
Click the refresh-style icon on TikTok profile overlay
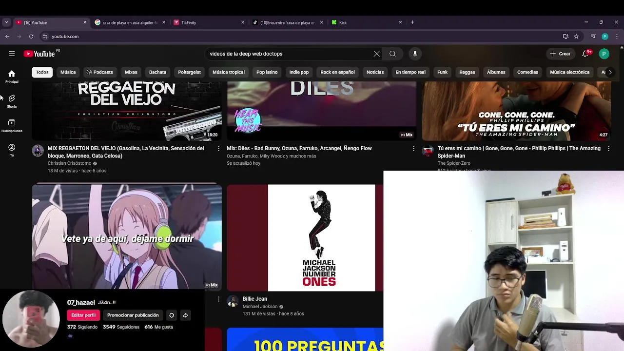172,315
